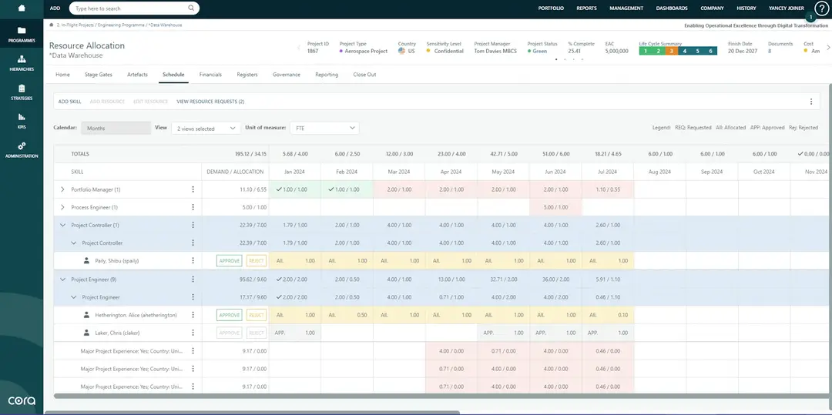
Task: Open the Programmes folder icon
Action: tap(22, 31)
